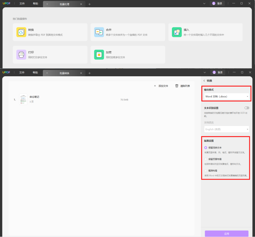This screenshot has width=255, height=237.
Task: Click the 添加文件 button
Action: (x=161, y=86)
